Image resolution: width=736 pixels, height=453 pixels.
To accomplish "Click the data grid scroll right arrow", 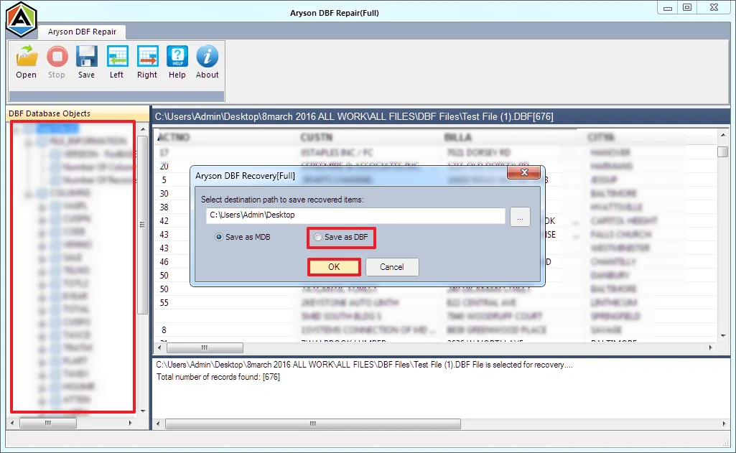I will point(711,348).
